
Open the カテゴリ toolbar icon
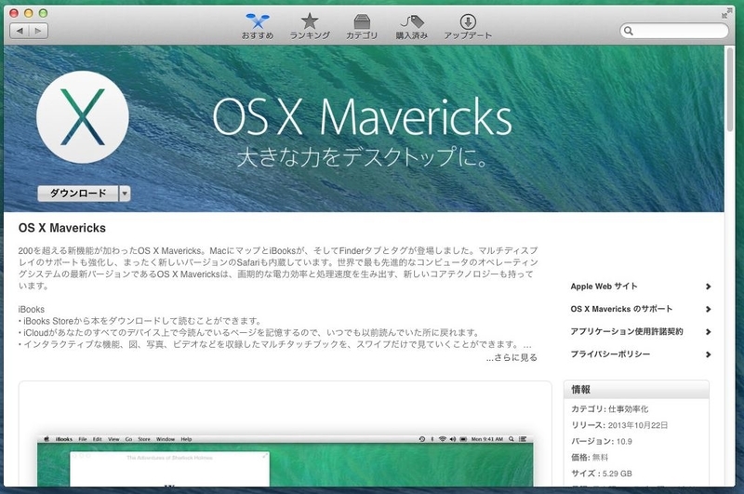(x=362, y=26)
